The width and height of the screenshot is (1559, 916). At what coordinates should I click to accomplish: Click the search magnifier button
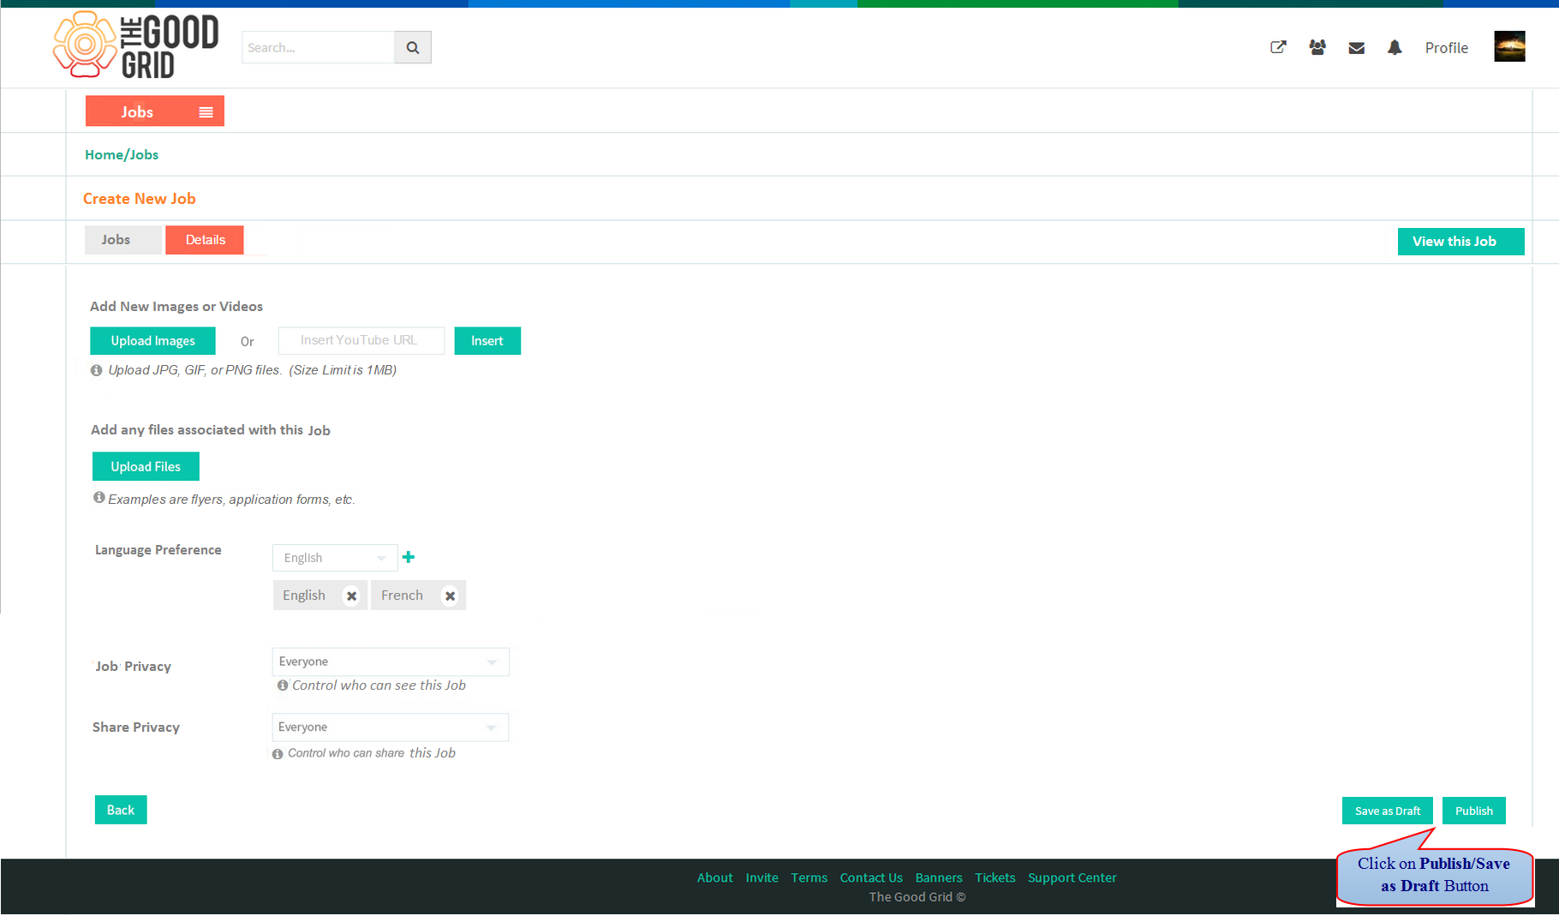pos(412,47)
